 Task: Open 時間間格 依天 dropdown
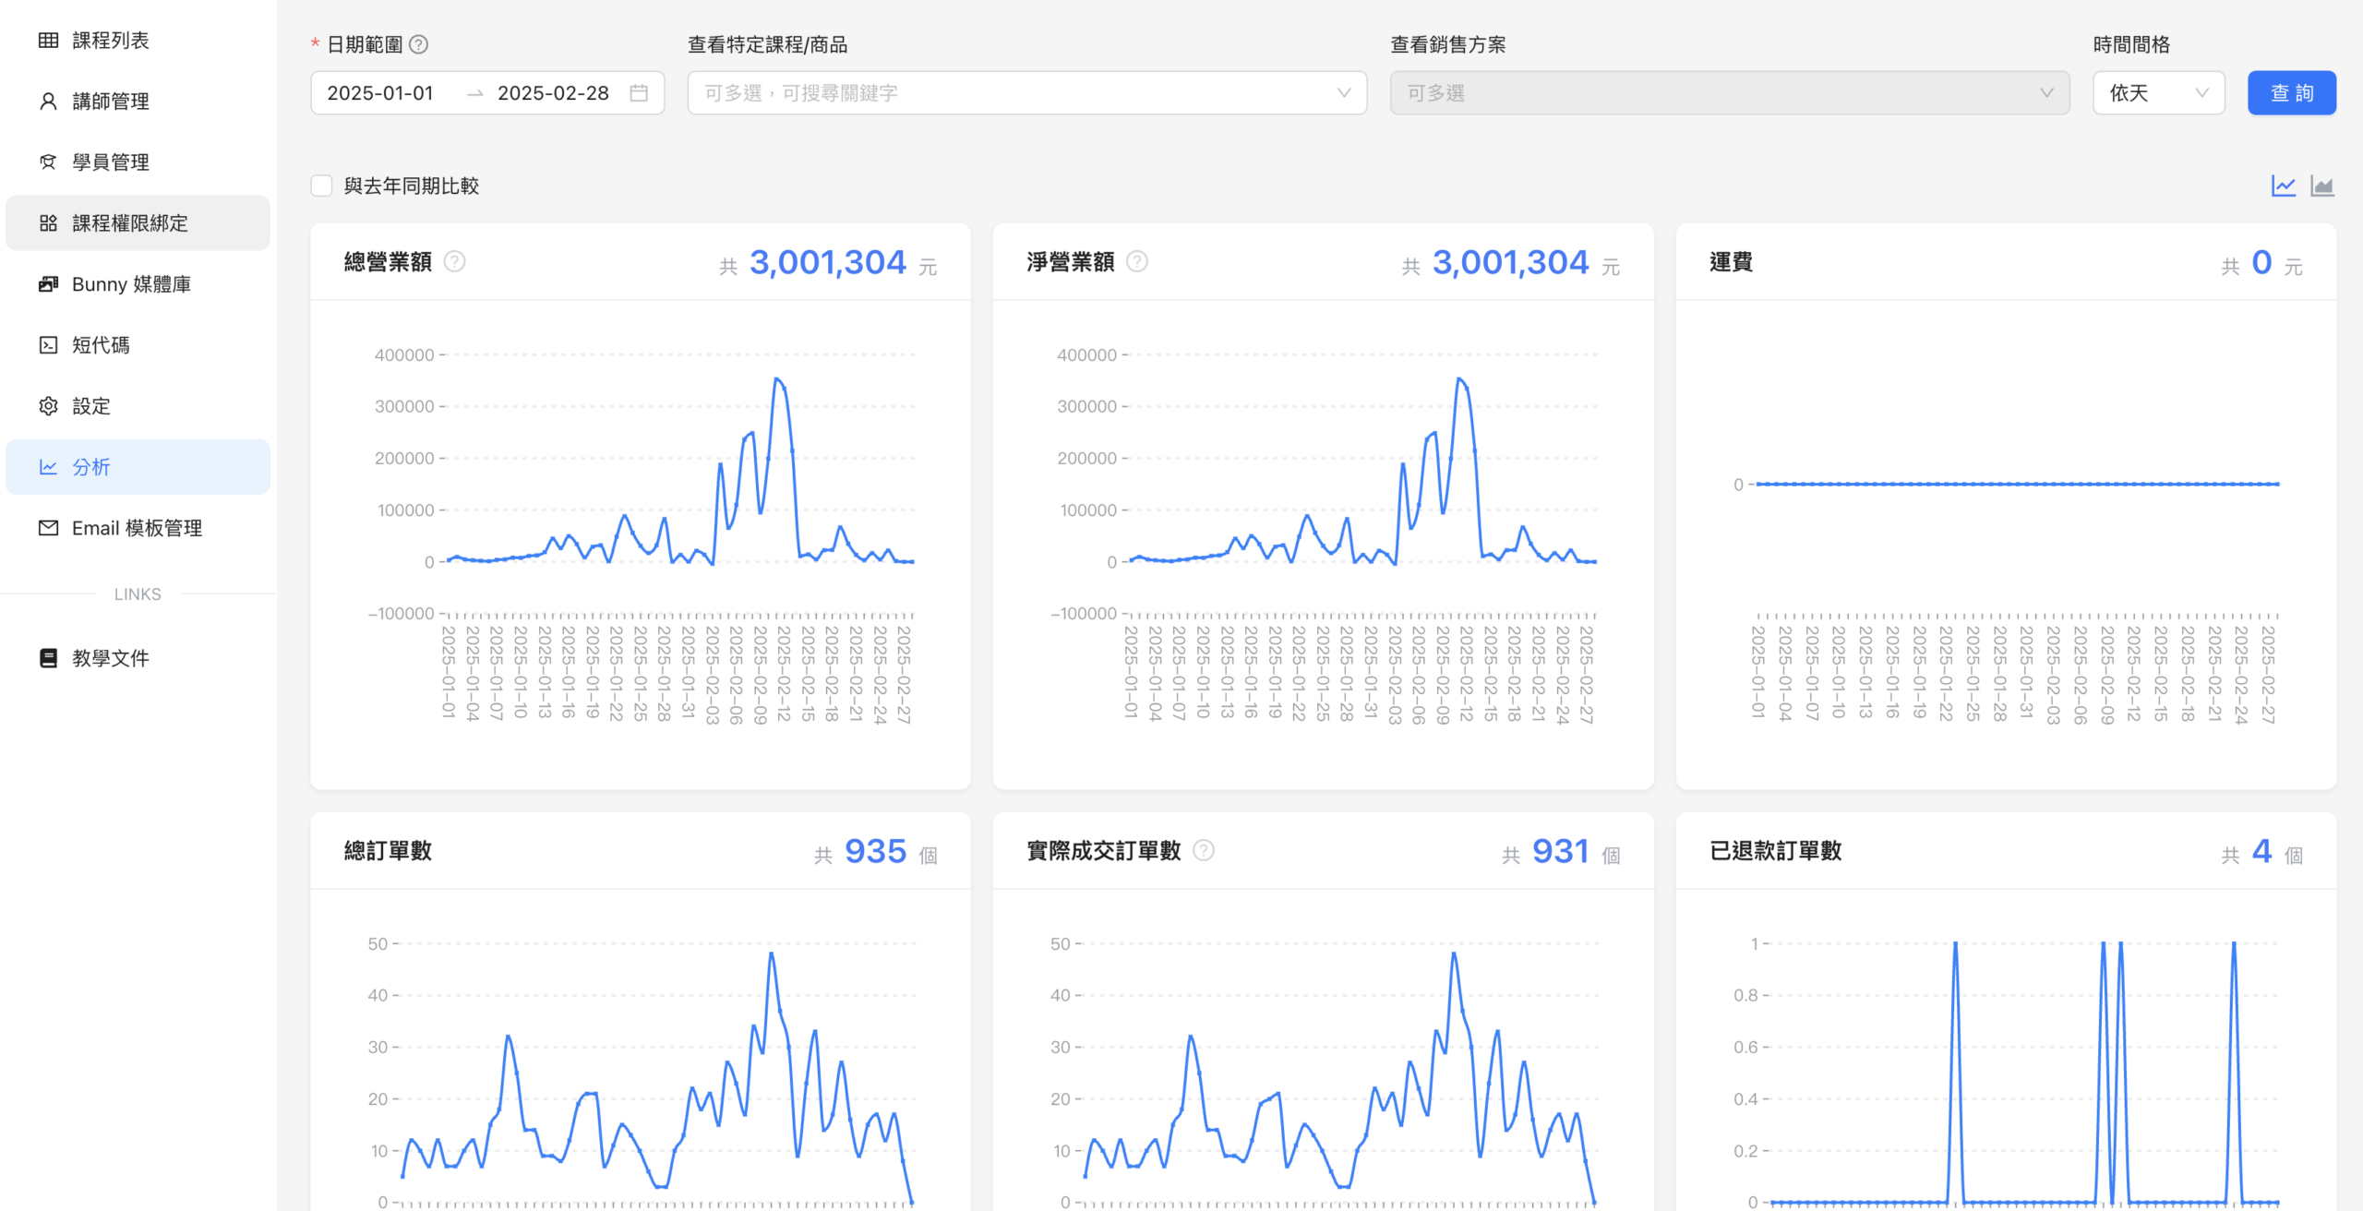click(2158, 93)
